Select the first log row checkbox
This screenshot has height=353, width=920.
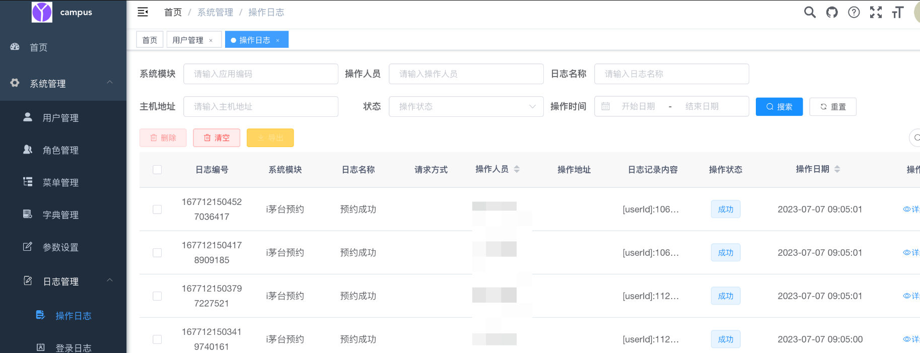(157, 209)
